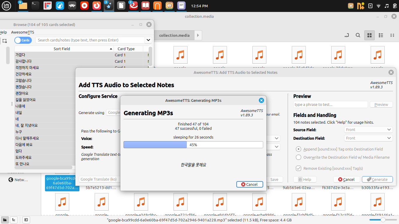Click the battery status tray icon
399x224 pixels.
pos(395,6)
